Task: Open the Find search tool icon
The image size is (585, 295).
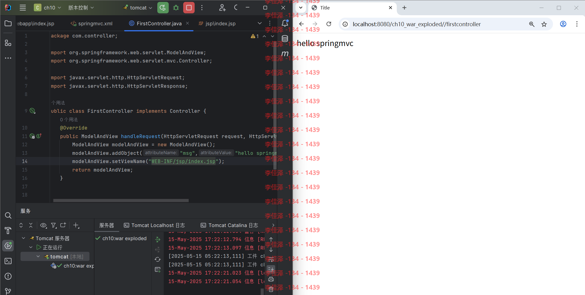Action: pos(8,215)
